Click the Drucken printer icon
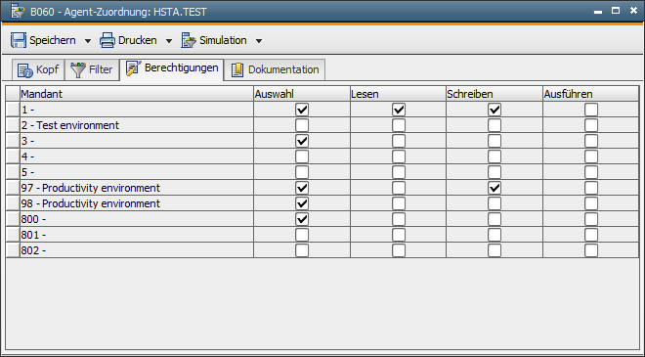 (x=107, y=40)
